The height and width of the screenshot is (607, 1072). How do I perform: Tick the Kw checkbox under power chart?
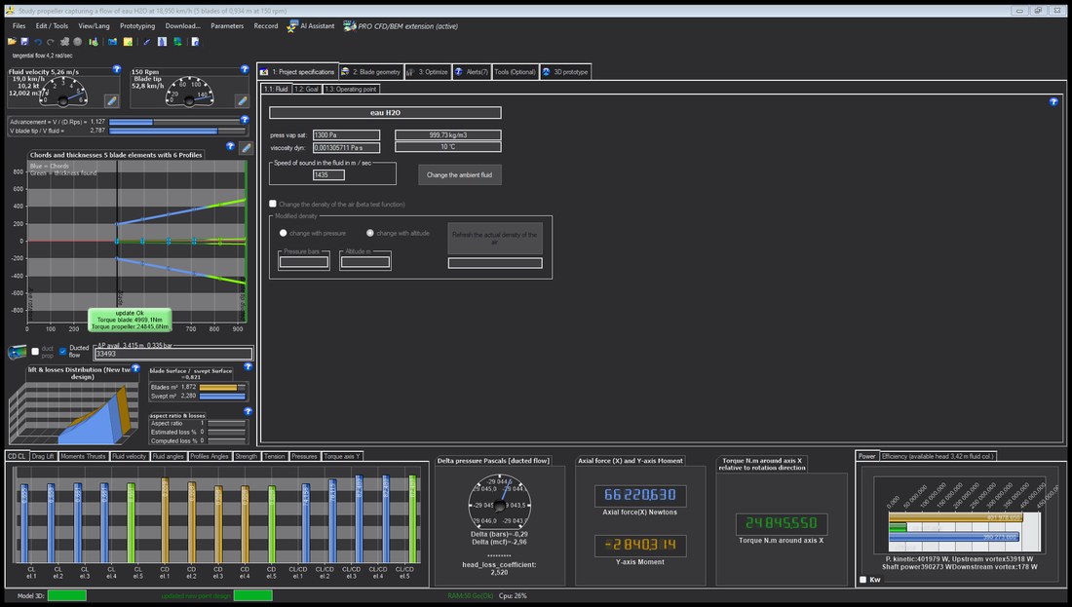pyautogui.click(x=862, y=579)
